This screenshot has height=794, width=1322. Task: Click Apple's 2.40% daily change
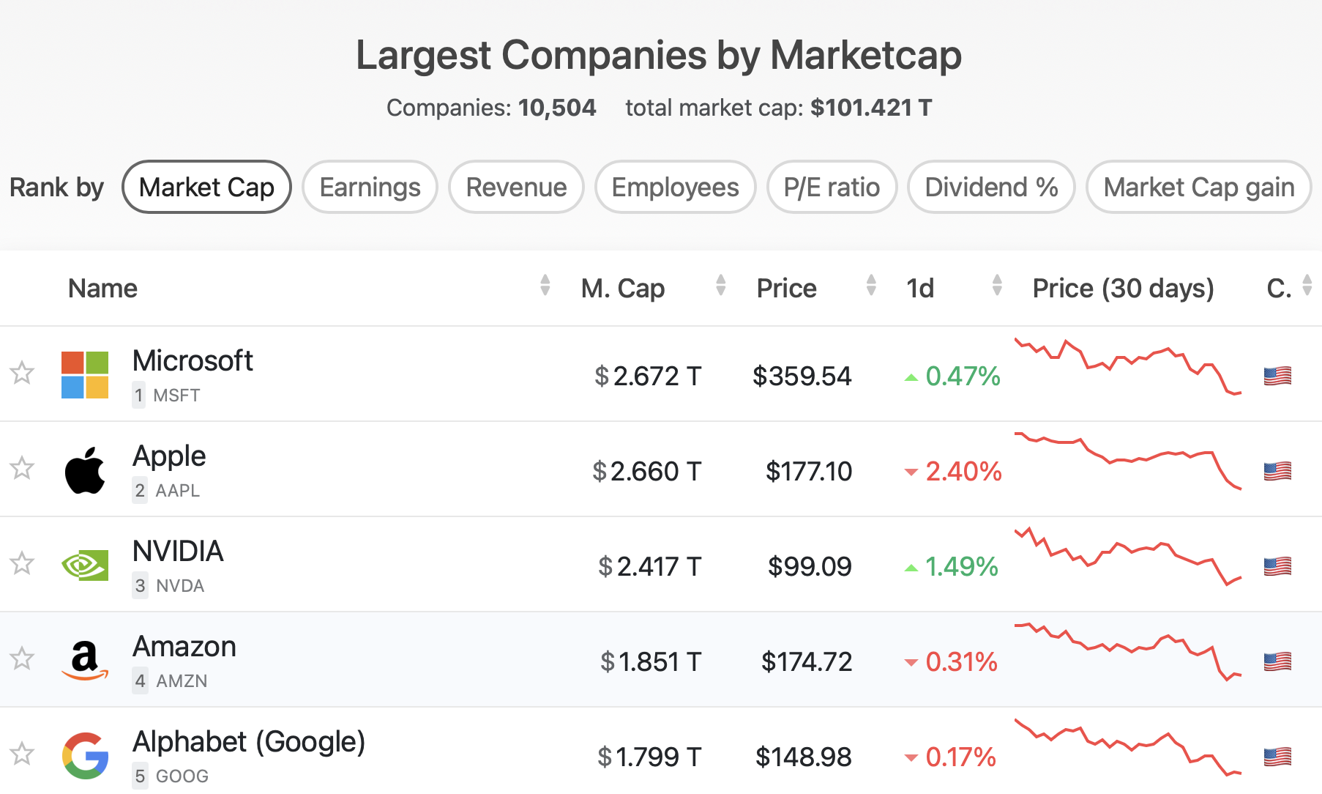(x=953, y=471)
